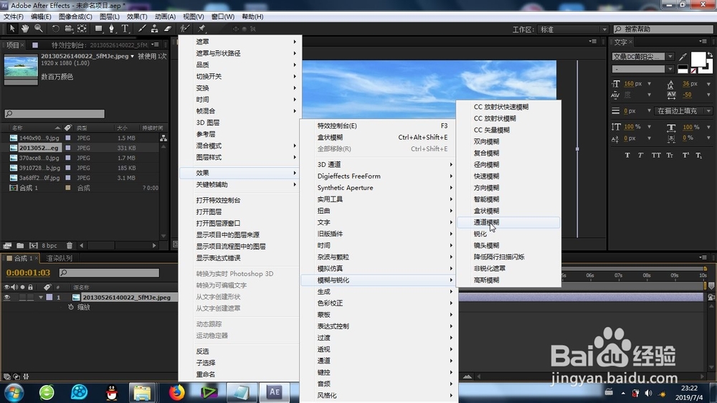Select the Unified Camera tool

pyautogui.click(x=69, y=29)
